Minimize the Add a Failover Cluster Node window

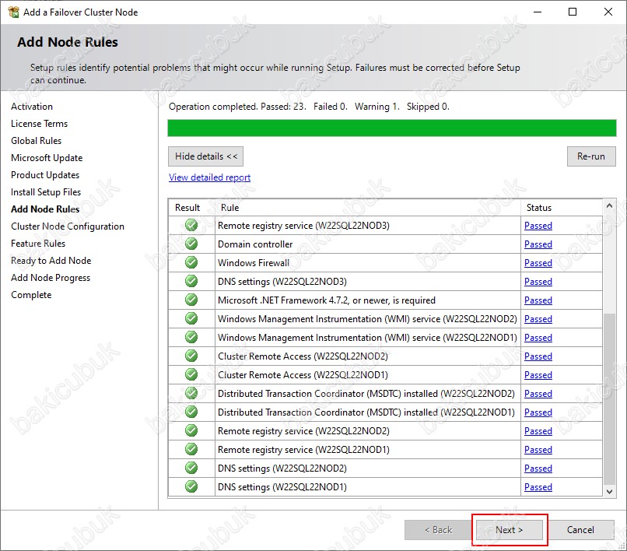click(538, 12)
